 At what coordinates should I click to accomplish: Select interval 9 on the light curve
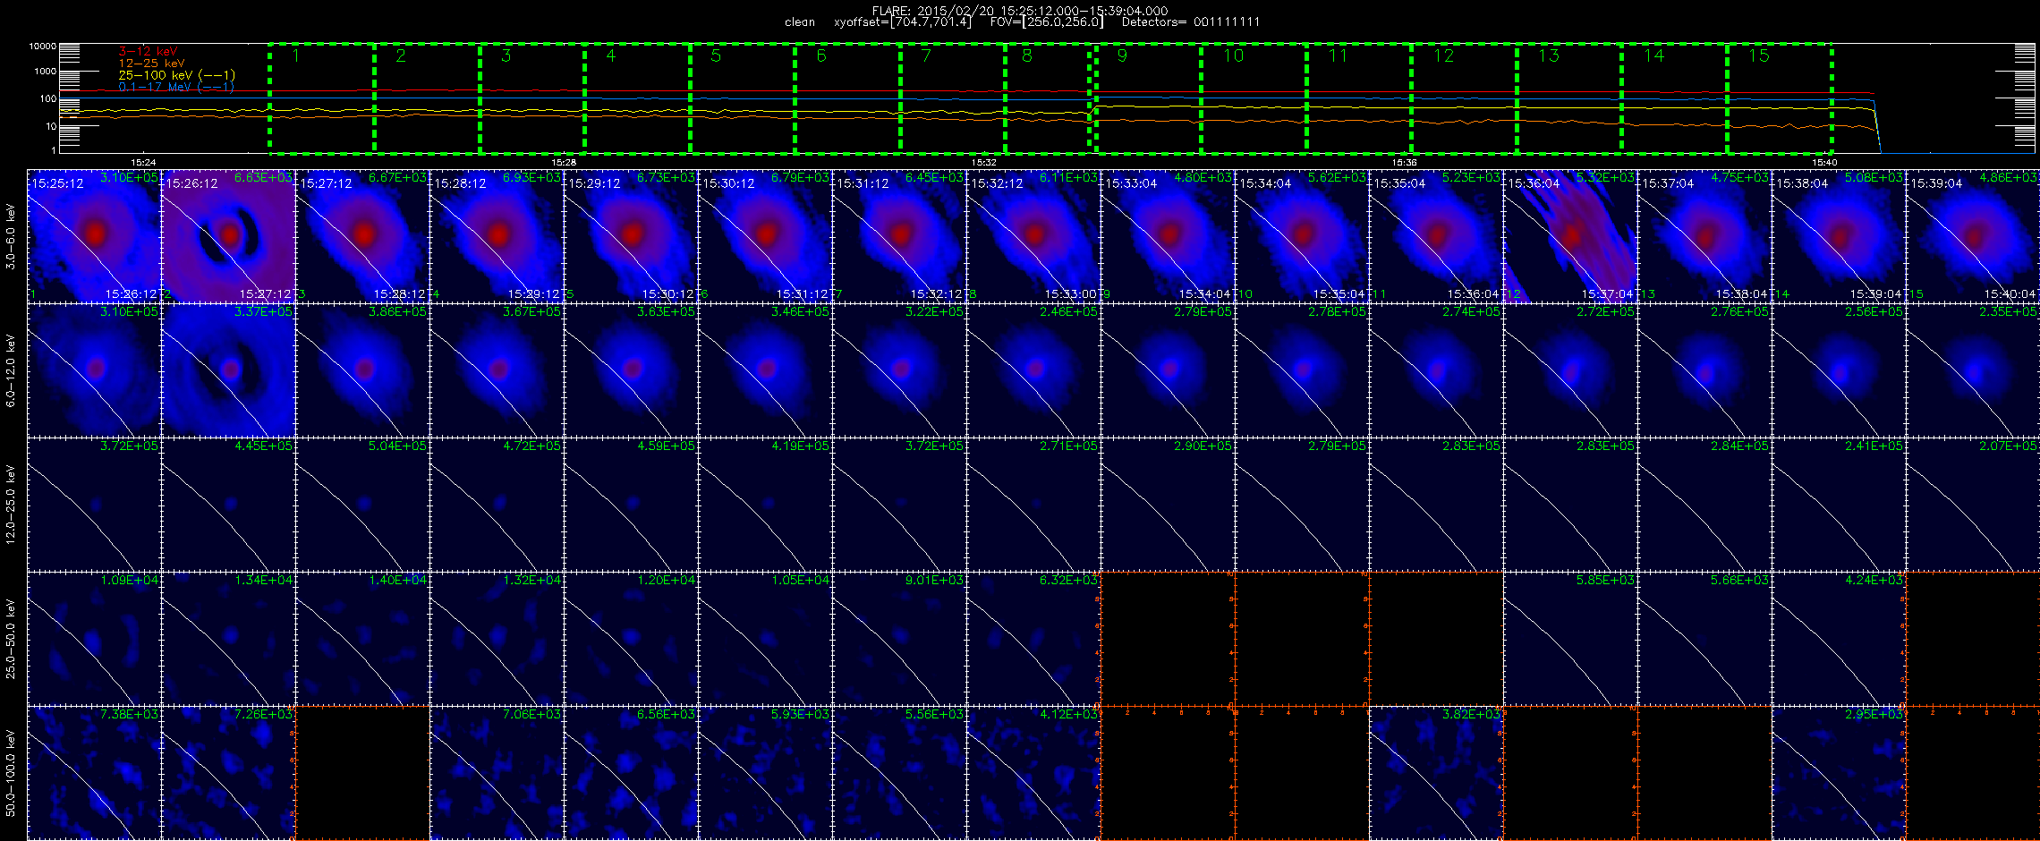pos(1148,98)
